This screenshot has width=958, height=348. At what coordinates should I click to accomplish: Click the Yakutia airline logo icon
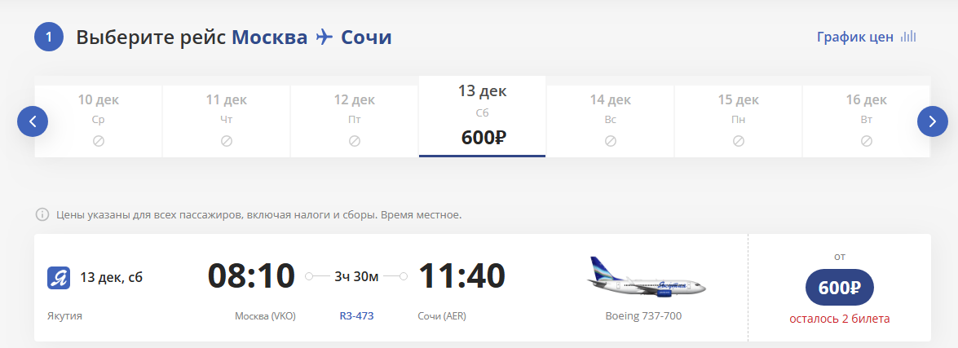coord(59,277)
